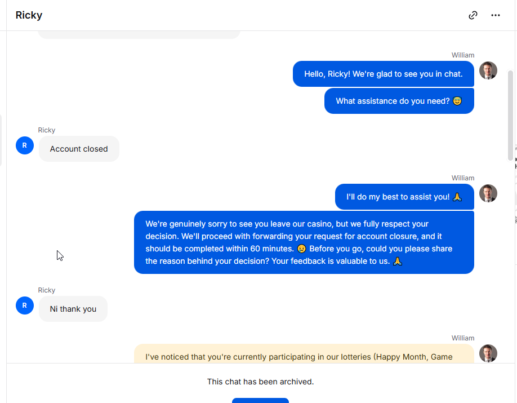Image resolution: width=517 pixels, height=403 pixels.
Task: Click the long account closure explanation message
Action: (304, 242)
